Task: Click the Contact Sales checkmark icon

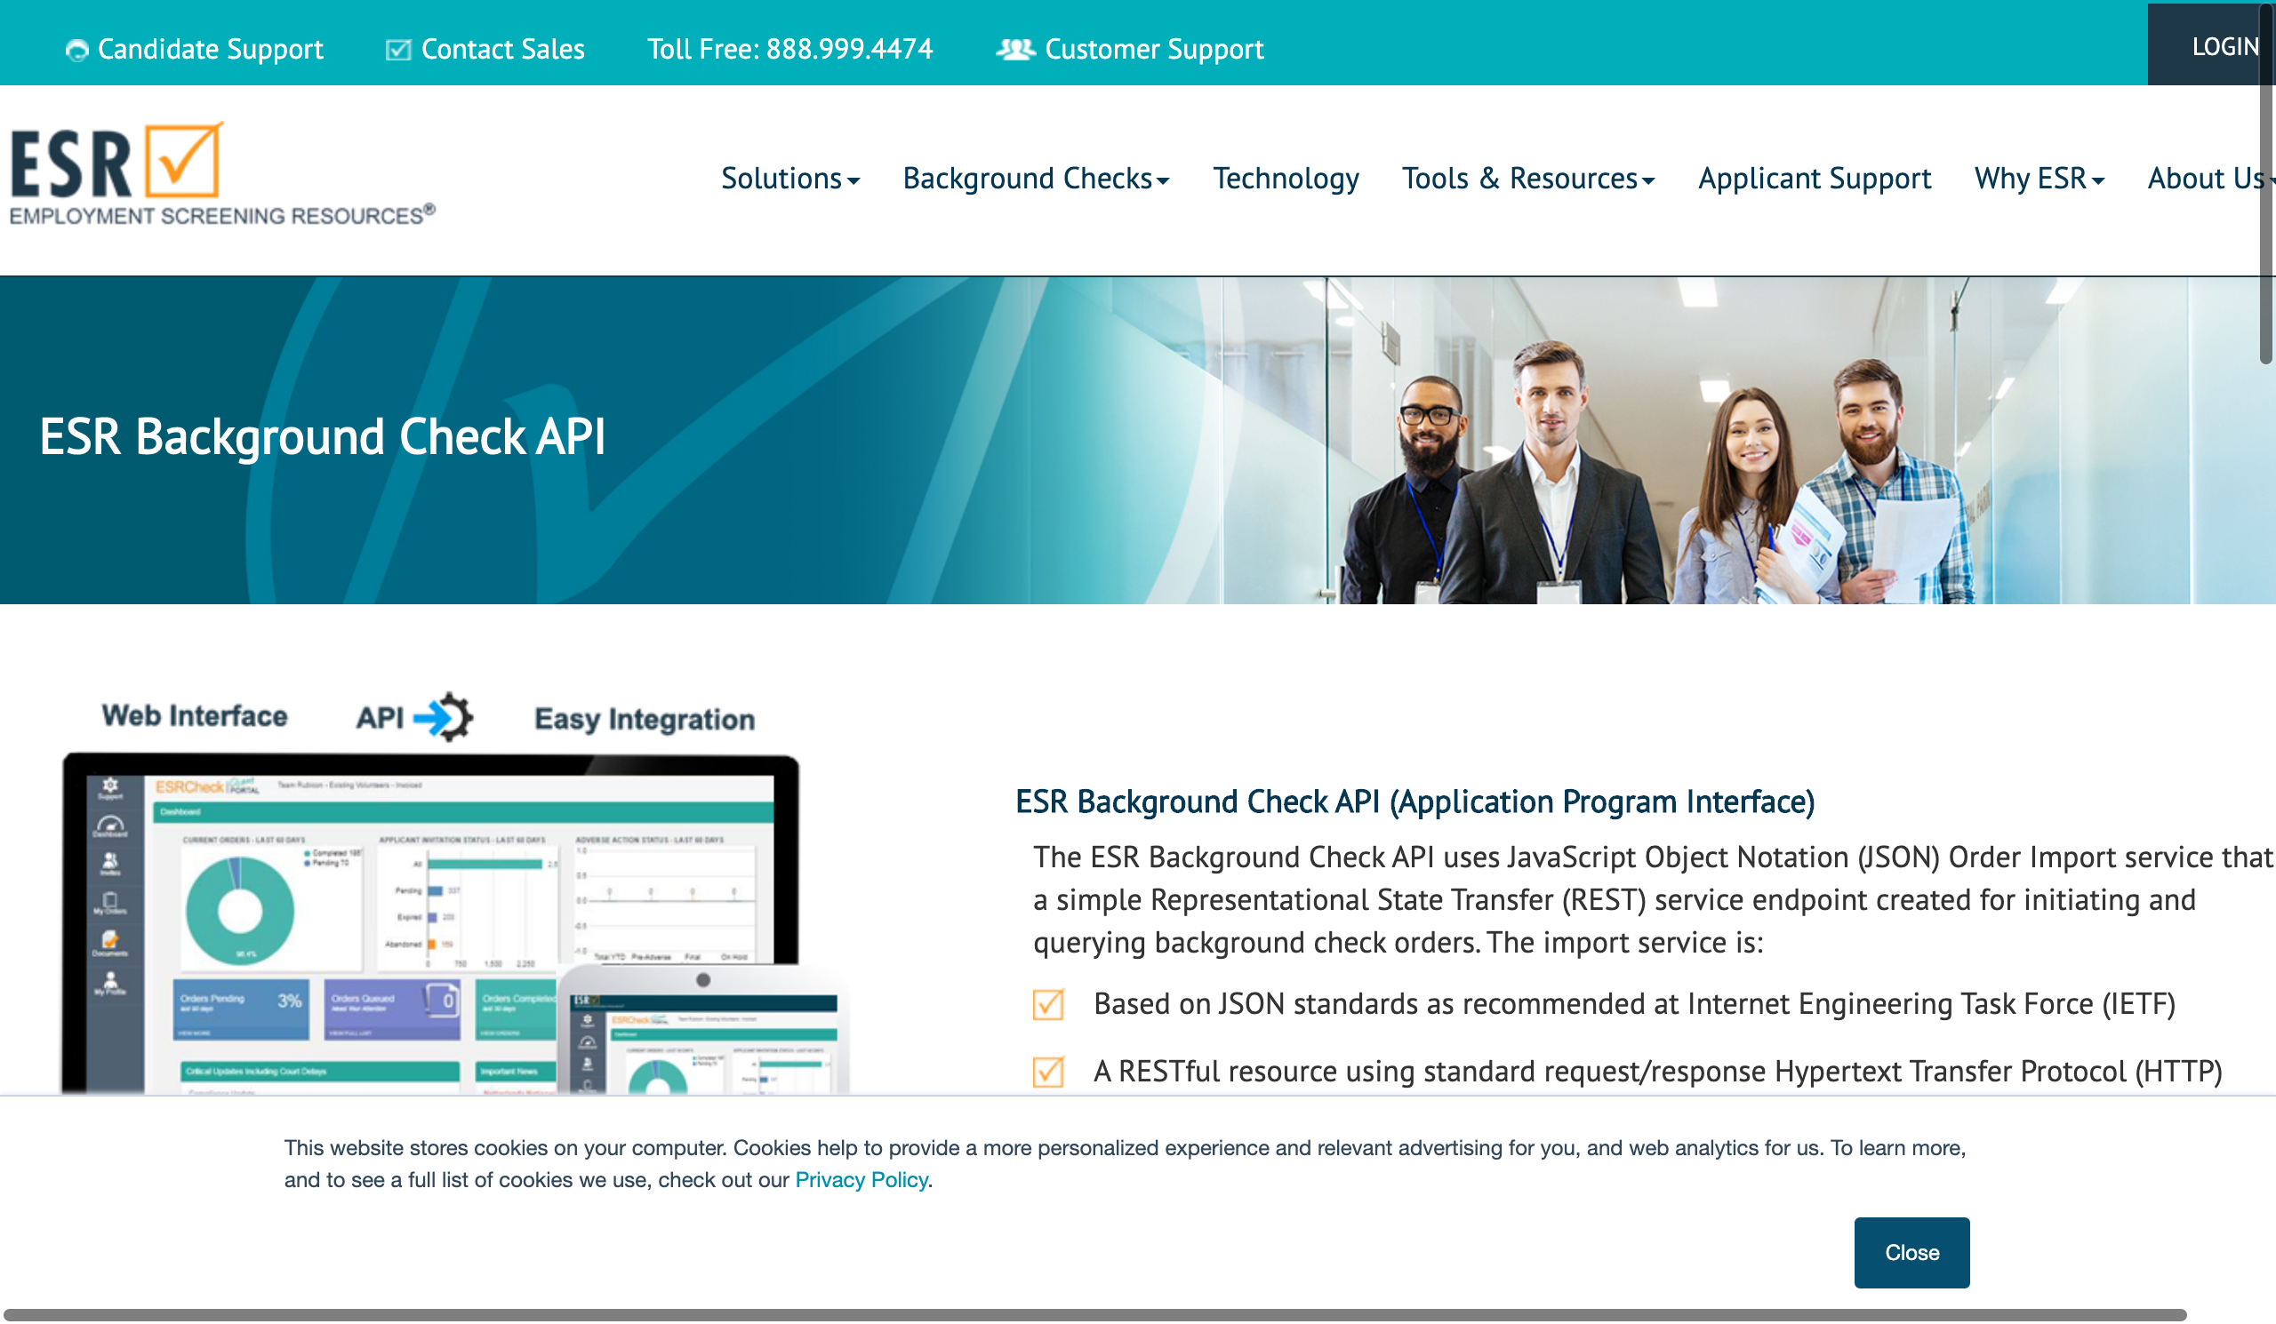Action: [398, 50]
